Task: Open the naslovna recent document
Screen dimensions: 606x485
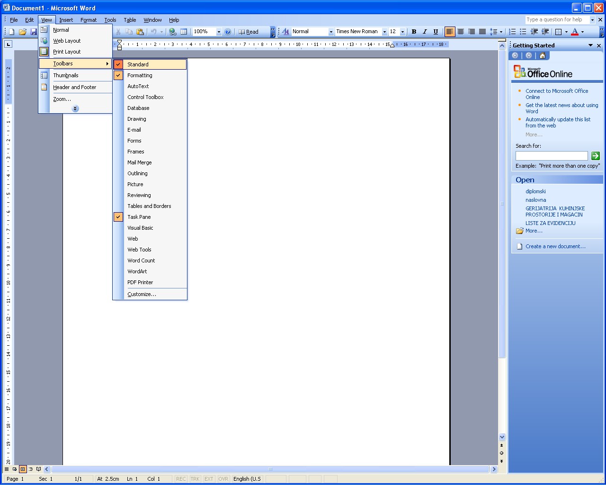Action: pyautogui.click(x=535, y=200)
